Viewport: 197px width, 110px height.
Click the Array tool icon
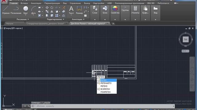point(57,16)
